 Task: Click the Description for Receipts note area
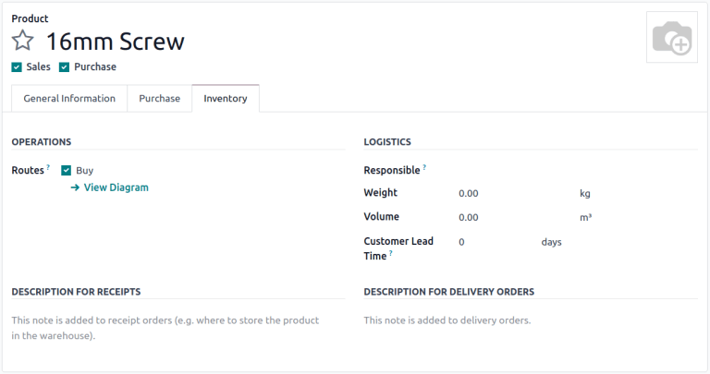coord(166,328)
